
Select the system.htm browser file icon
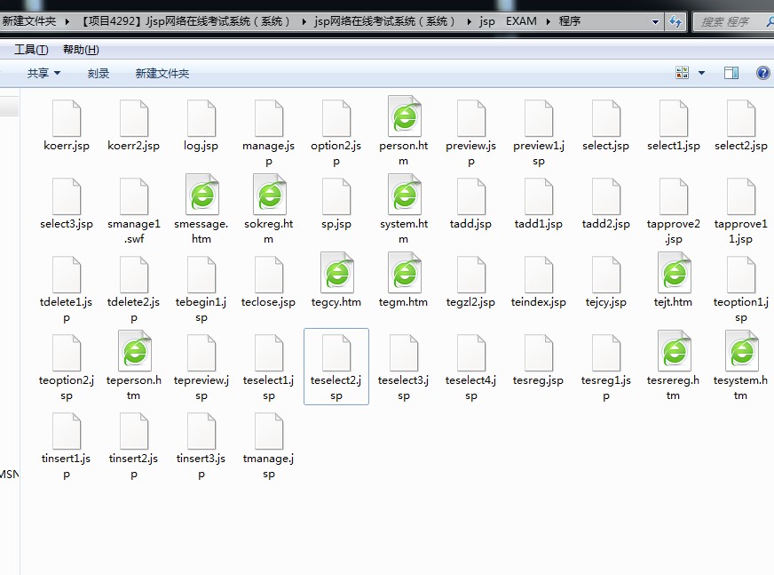click(404, 195)
